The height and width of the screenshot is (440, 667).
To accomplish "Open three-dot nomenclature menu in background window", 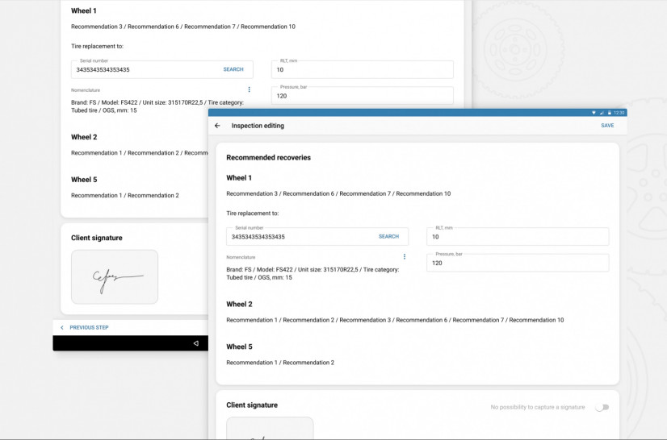I will 249,89.
